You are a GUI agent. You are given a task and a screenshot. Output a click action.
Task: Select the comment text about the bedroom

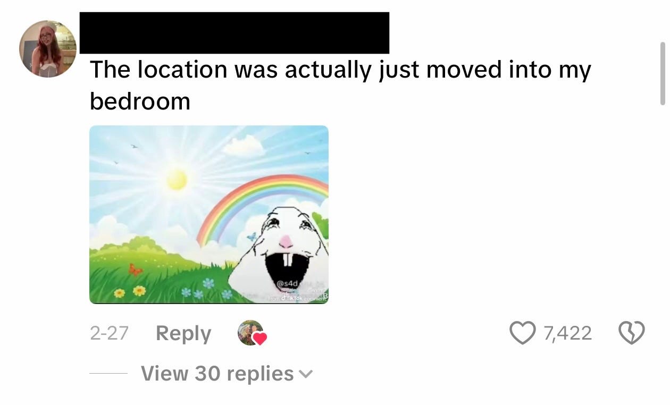pyautogui.click(x=340, y=85)
